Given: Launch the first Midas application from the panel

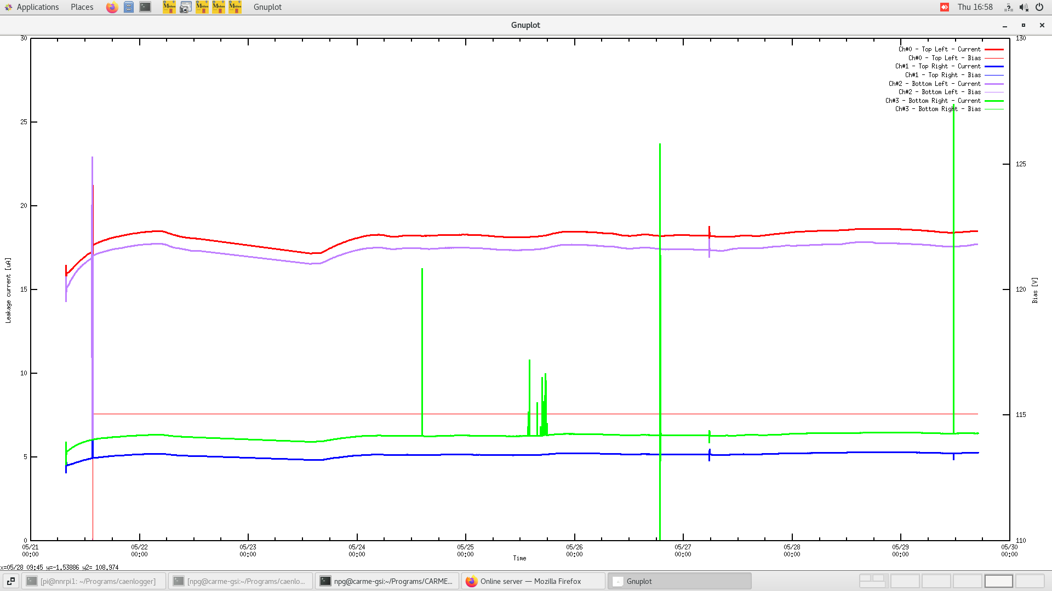Looking at the screenshot, I should click(x=169, y=7).
